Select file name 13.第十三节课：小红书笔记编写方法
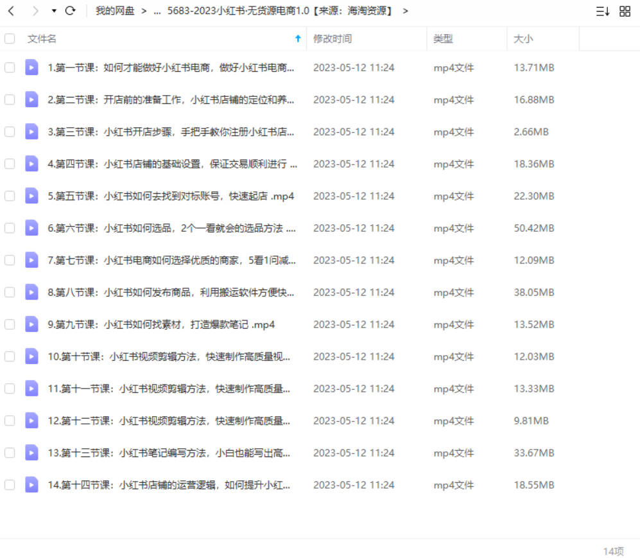This screenshot has width=640, height=558. pos(169,453)
